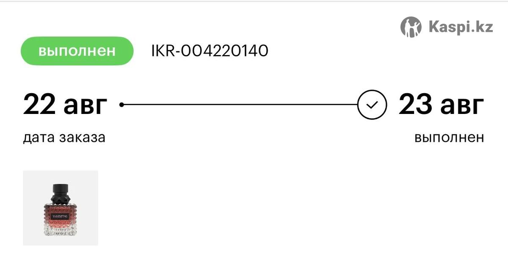Select the дата заказа caption

point(64,138)
